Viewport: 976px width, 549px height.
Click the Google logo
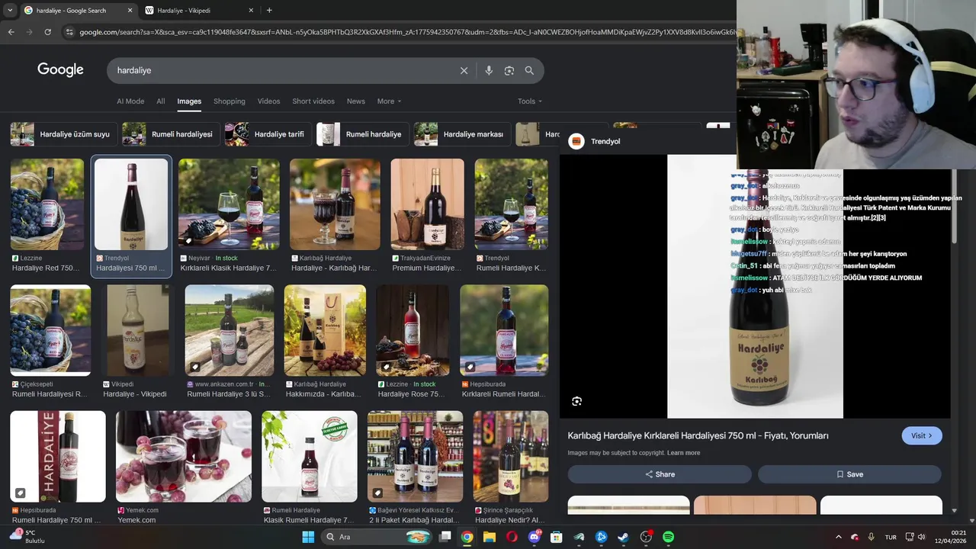[x=60, y=69]
